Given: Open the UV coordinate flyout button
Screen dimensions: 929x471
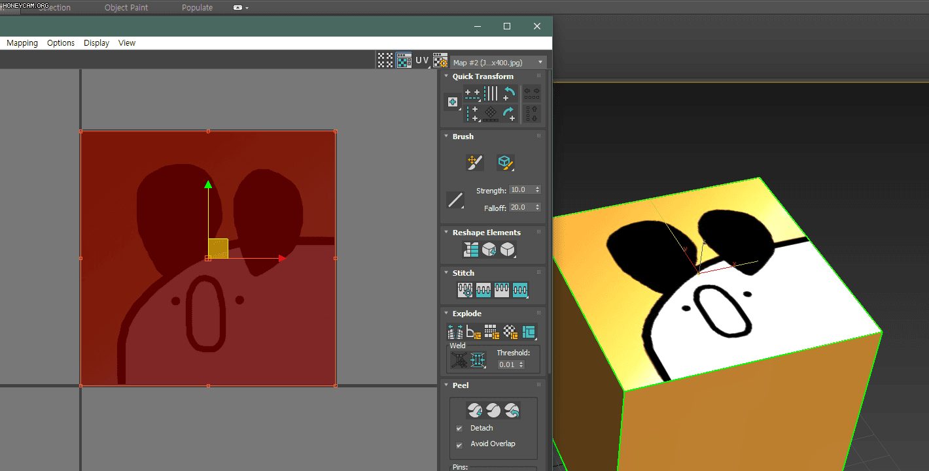Looking at the screenshot, I should (x=422, y=60).
